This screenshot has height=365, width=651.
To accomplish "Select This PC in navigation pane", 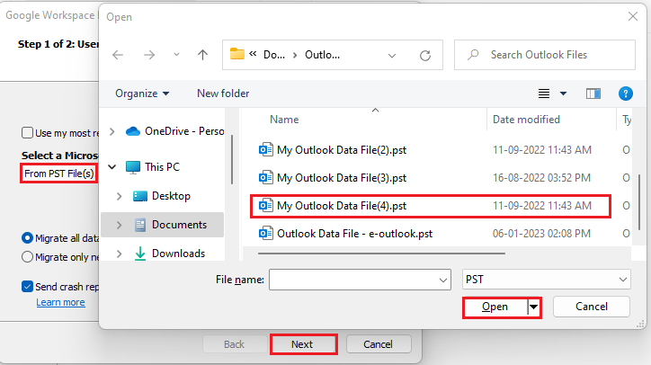I will [x=162, y=167].
